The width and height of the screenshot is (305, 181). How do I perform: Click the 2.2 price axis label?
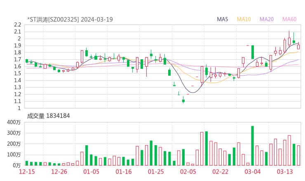click(x=17, y=25)
